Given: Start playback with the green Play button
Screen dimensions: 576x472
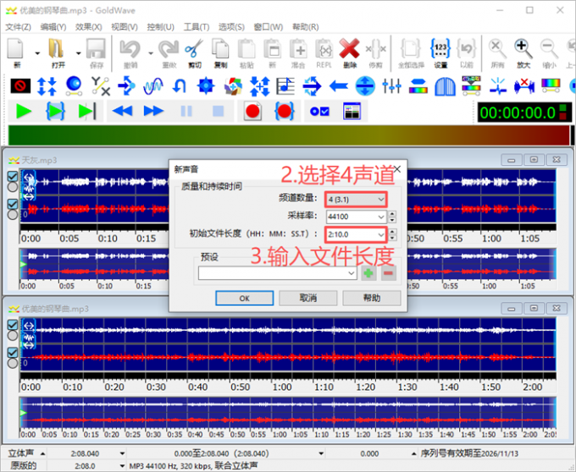Looking at the screenshot, I should pyautogui.click(x=24, y=111).
